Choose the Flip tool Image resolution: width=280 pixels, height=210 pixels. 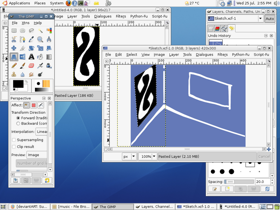click(x=23, y=57)
